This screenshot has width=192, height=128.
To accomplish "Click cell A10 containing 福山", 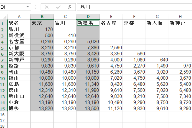I will pyautogui.click(x=19, y=78).
